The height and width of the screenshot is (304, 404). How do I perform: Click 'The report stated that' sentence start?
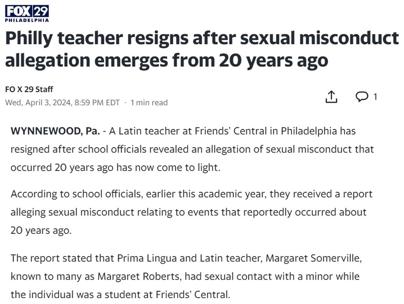tap(62, 258)
